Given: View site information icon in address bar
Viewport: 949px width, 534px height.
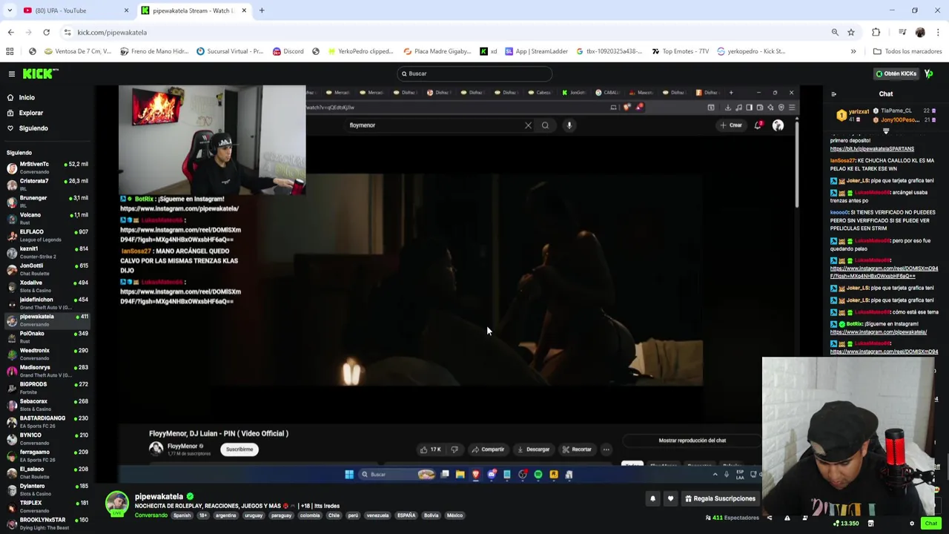Looking at the screenshot, I should (67, 32).
